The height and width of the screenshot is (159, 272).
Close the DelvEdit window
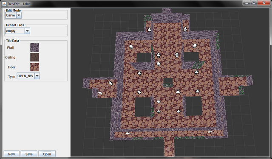(263, 3)
